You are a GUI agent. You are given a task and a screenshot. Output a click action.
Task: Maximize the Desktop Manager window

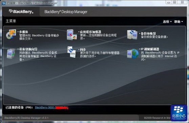point(174,2)
